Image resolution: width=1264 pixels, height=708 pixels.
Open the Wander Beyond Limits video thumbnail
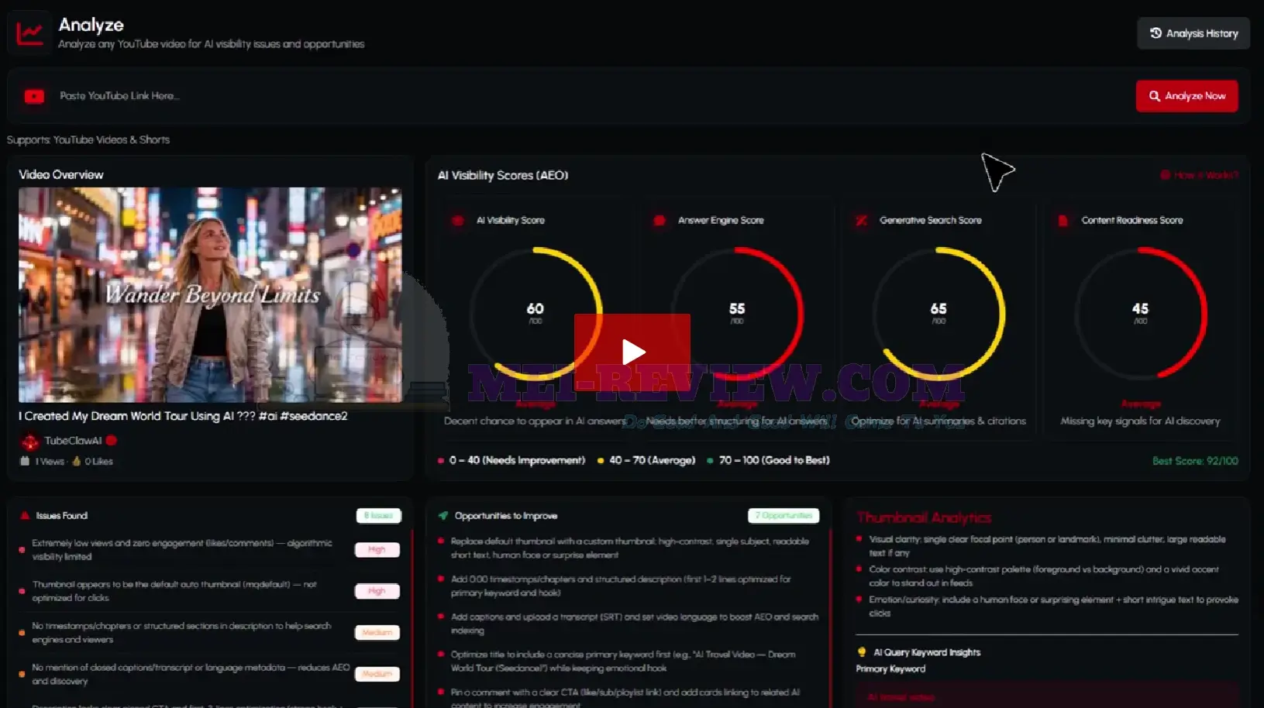coord(210,294)
